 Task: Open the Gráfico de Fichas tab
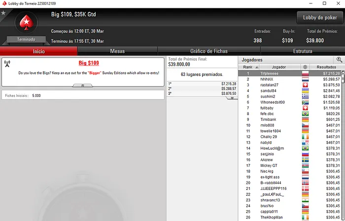click(209, 51)
